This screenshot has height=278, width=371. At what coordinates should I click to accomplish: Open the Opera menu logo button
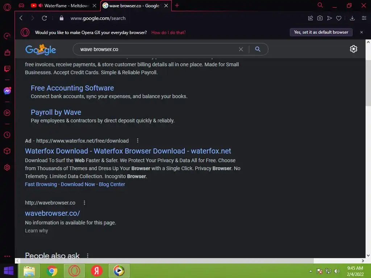coord(7,7)
